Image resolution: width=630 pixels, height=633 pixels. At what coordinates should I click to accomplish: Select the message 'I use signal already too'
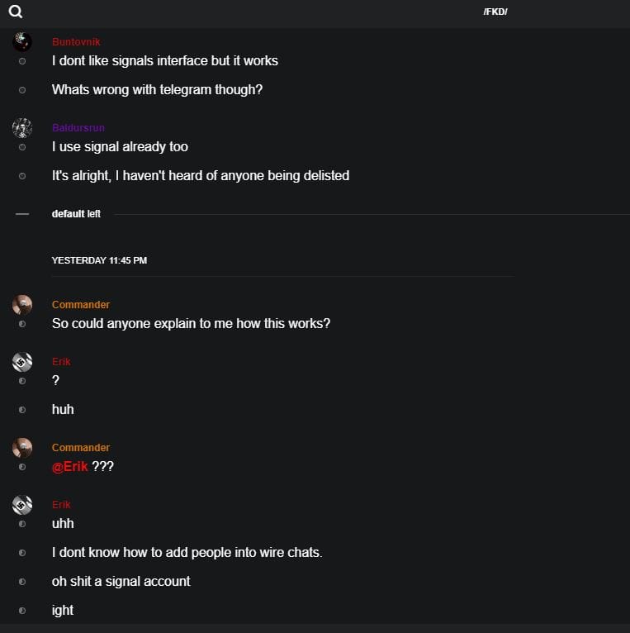pyautogui.click(x=120, y=147)
